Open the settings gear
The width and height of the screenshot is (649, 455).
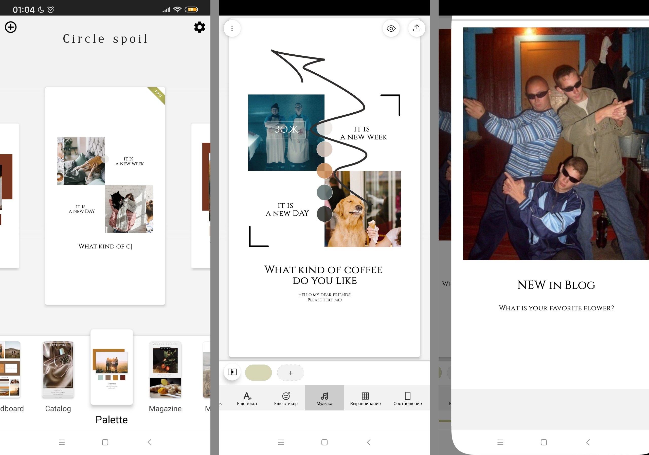tap(199, 27)
